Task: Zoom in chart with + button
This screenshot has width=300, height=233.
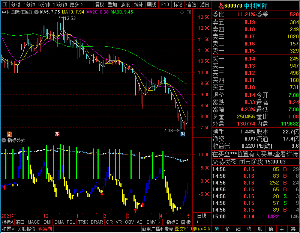Action: click(198, 222)
